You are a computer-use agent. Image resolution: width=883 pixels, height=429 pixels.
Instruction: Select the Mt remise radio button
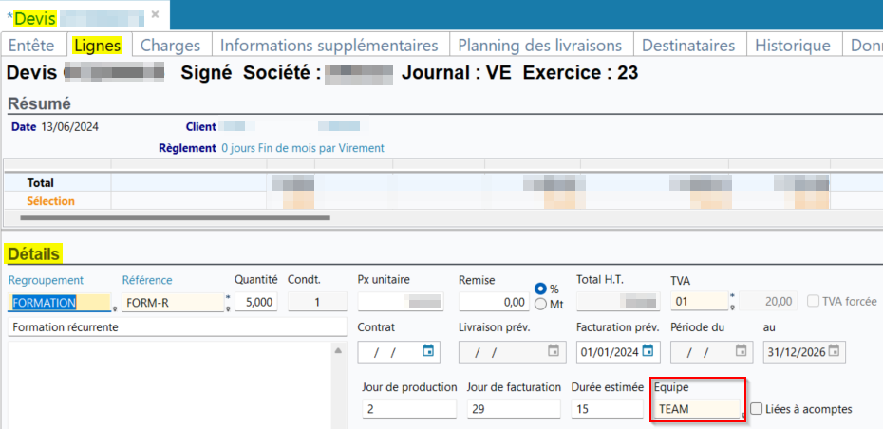pos(540,305)
